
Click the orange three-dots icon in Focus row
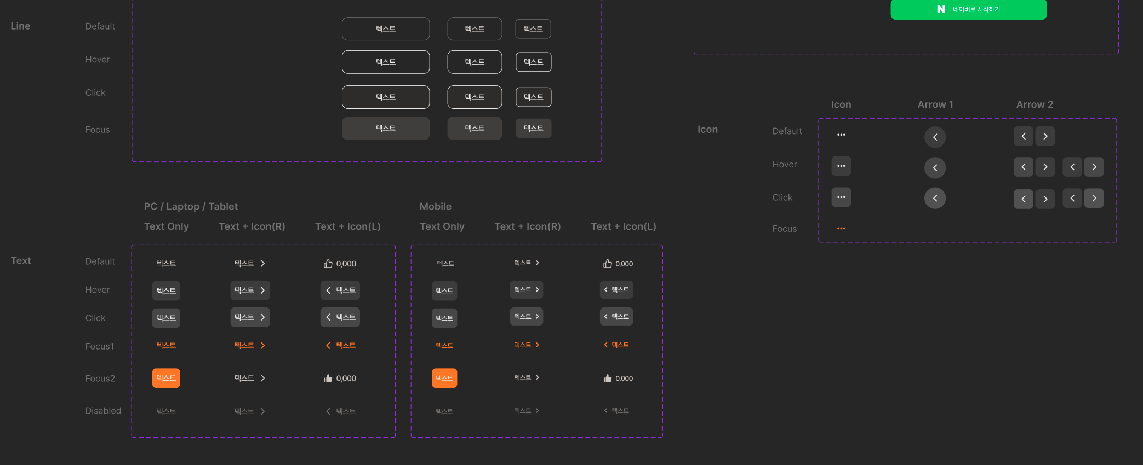[841, 229]
